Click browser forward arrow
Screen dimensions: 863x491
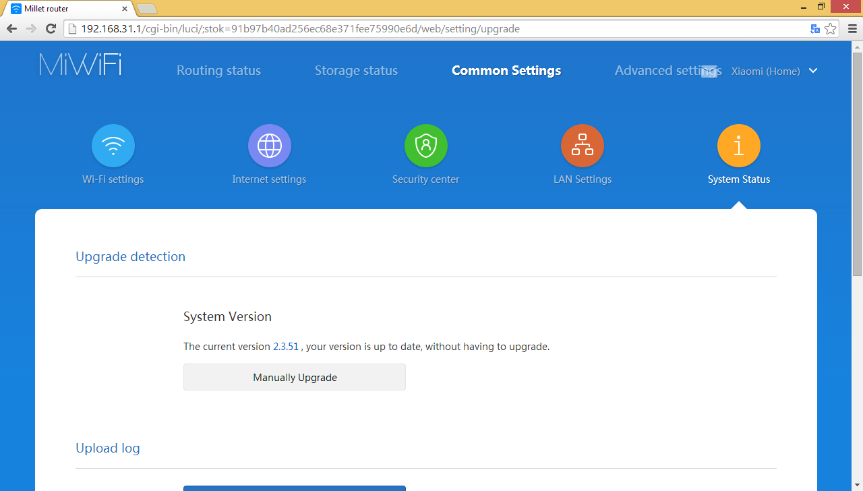click(x=31, y=29)
